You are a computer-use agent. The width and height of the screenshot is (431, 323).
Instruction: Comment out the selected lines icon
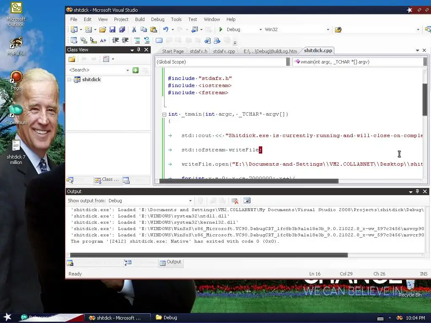pyautogui.click(x=137, y=40)
